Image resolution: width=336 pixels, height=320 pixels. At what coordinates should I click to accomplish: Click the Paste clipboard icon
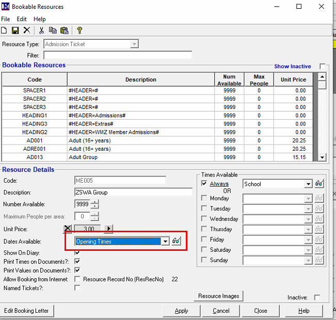64,30
